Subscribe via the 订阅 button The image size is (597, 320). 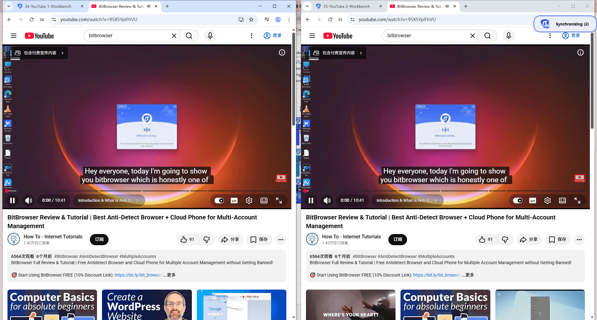pyautogui.click(x=99, y=239)
